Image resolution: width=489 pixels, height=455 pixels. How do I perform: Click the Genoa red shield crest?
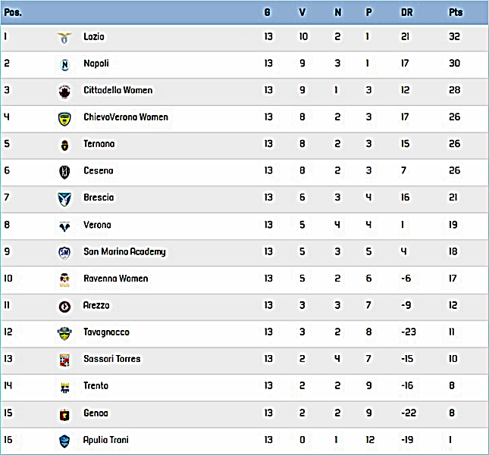[x=64, y=415]
